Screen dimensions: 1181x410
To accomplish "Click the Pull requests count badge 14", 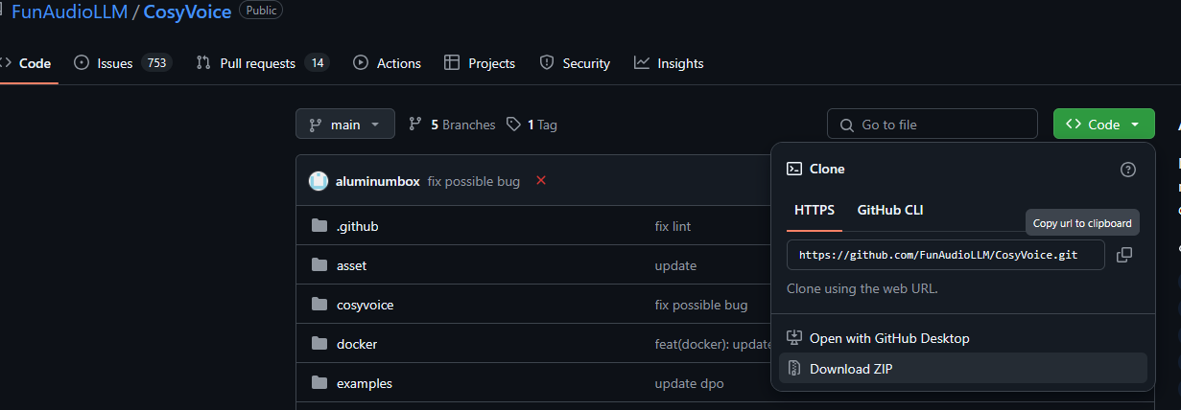I will [x=318, y=63].
